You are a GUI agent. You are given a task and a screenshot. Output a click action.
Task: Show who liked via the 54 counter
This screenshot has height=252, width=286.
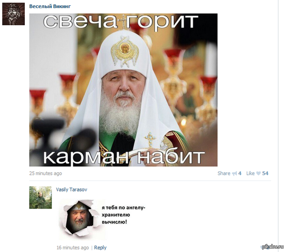pos(265,173)
